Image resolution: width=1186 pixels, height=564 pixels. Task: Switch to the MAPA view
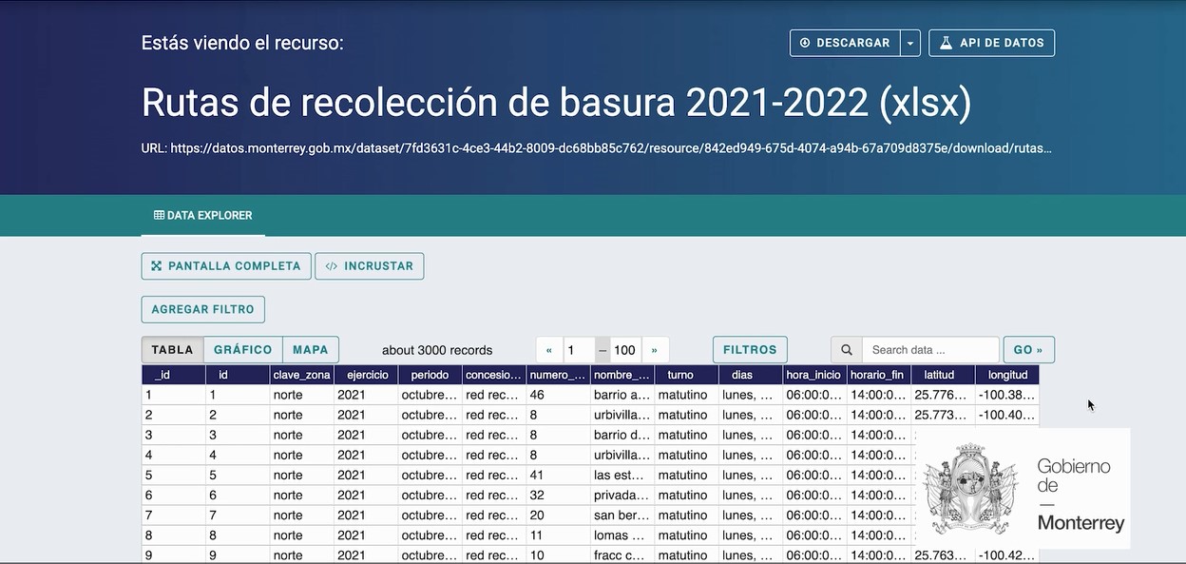[x=311, y=350]
